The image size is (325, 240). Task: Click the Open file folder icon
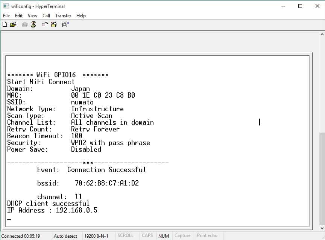click(x=13, y=25)
